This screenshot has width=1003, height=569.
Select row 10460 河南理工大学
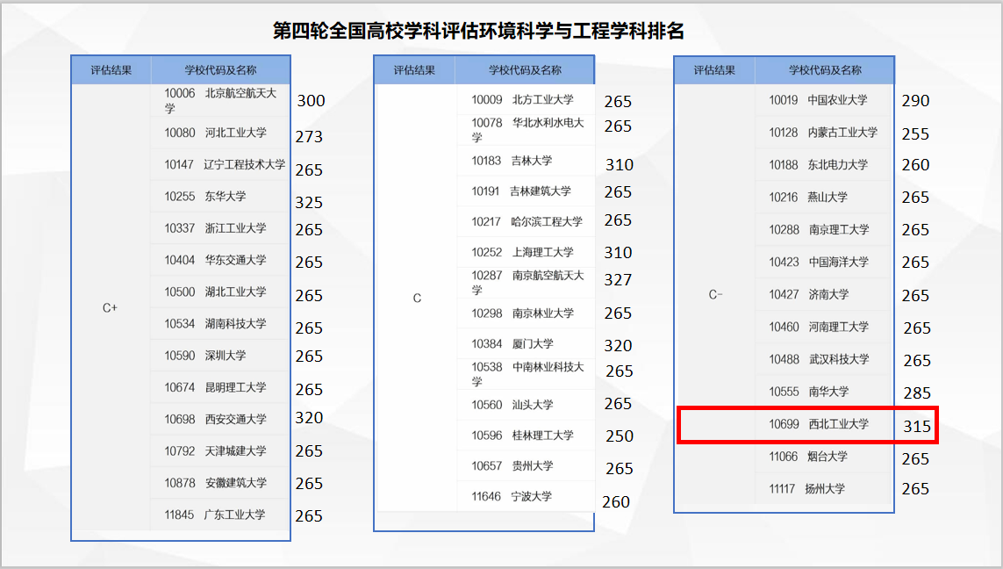coord(824,327)
